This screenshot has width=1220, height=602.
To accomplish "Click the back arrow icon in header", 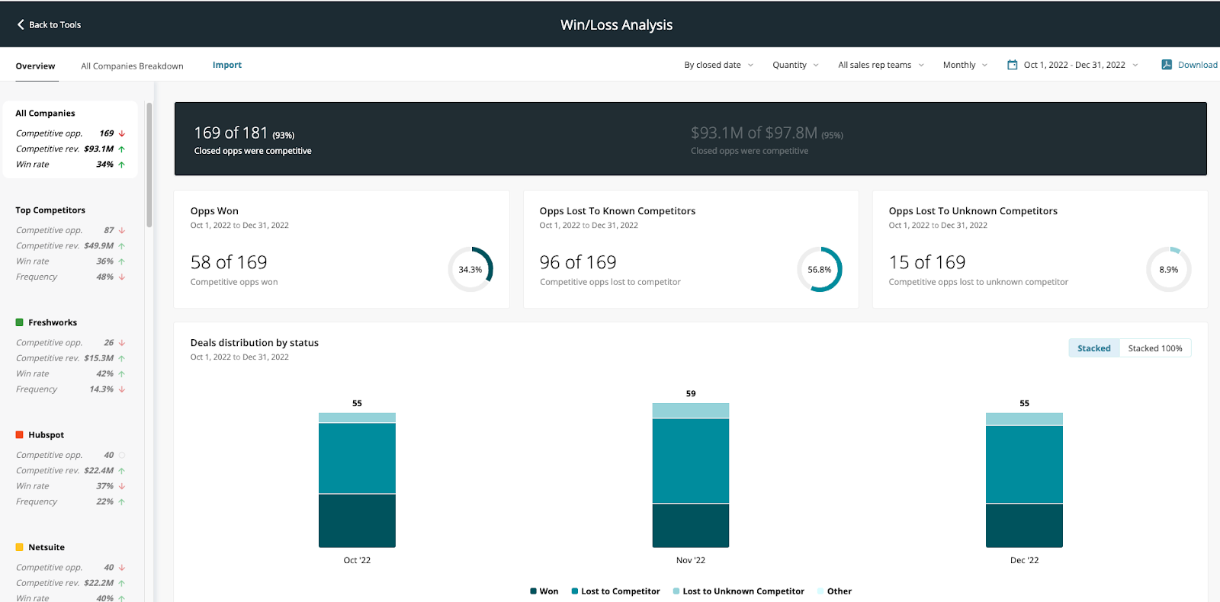I will point(21,24).
